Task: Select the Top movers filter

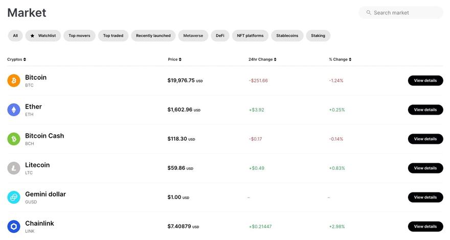Action: point(79,36)
